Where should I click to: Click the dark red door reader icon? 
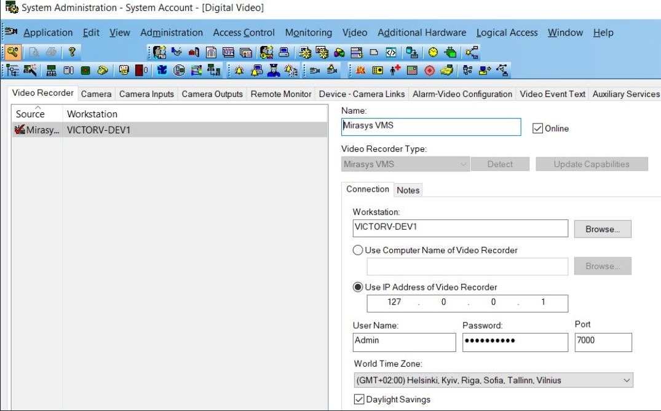click(140, 70)
